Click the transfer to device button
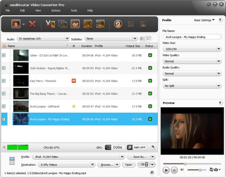Image resolution: width=226 pixels, height=178 pixels. pos(144,165)
